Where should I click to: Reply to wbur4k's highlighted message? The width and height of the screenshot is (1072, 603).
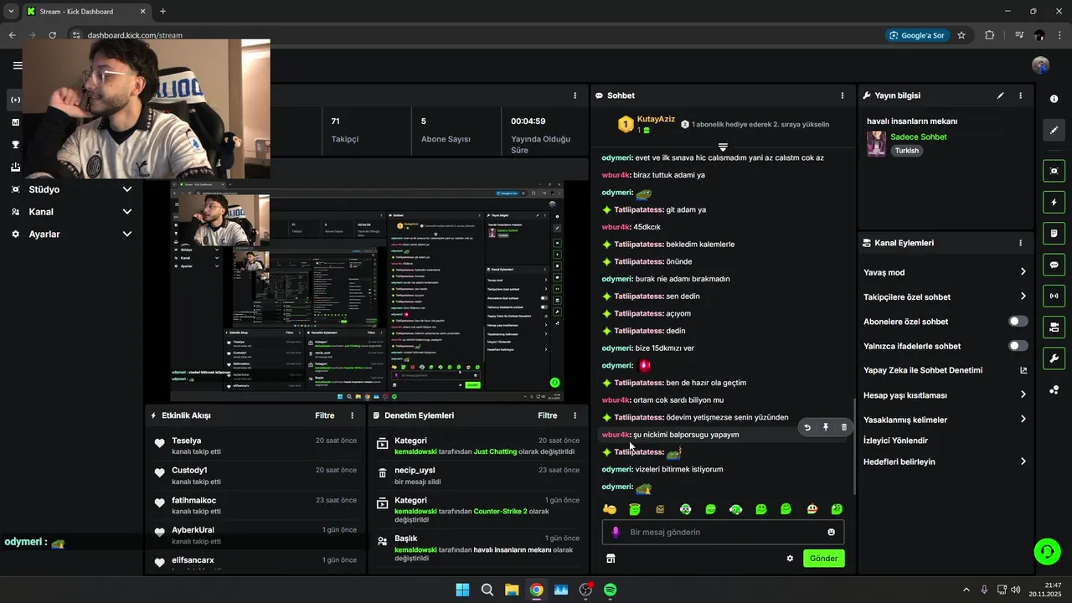[x=807, y=427]
